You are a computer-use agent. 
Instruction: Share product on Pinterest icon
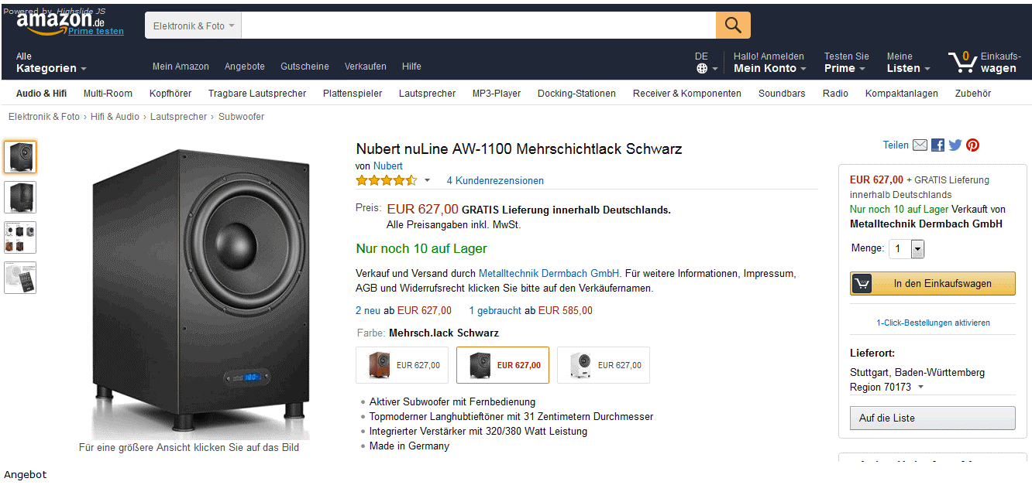tap(972, 145)
